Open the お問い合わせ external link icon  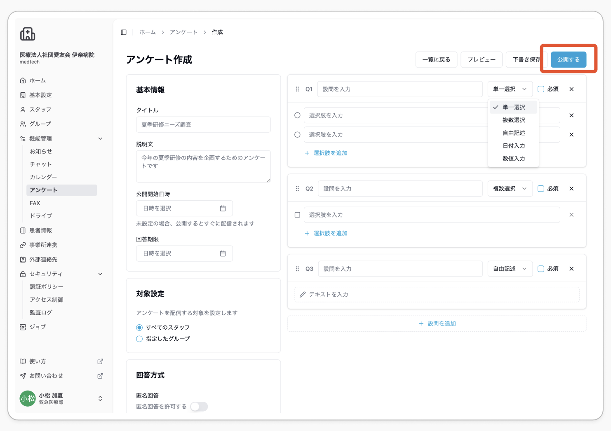click(x=100, y=376)
